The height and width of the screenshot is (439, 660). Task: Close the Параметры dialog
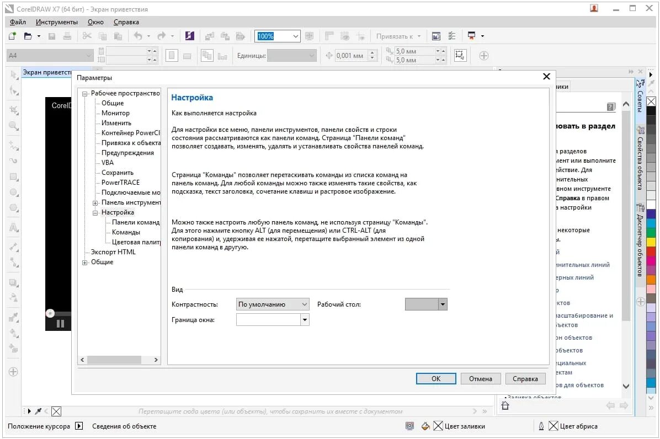[x=546, y=76]
